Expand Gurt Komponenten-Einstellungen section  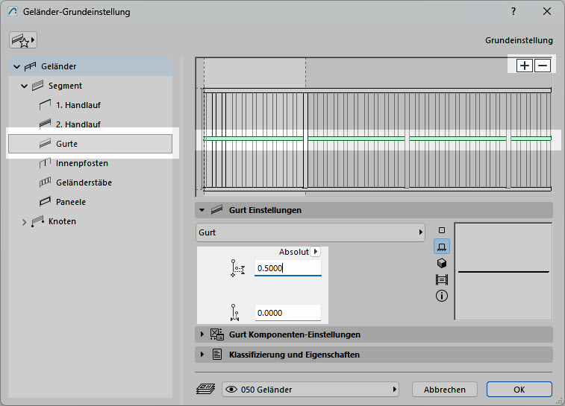pos(202,334)
